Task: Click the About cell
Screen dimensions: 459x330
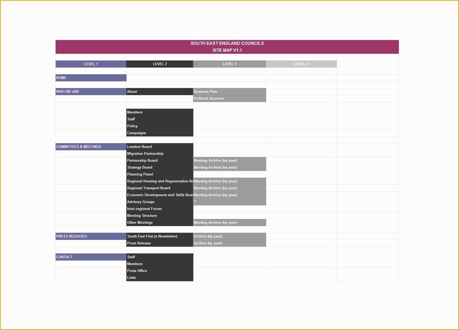Action: [160, 91]
